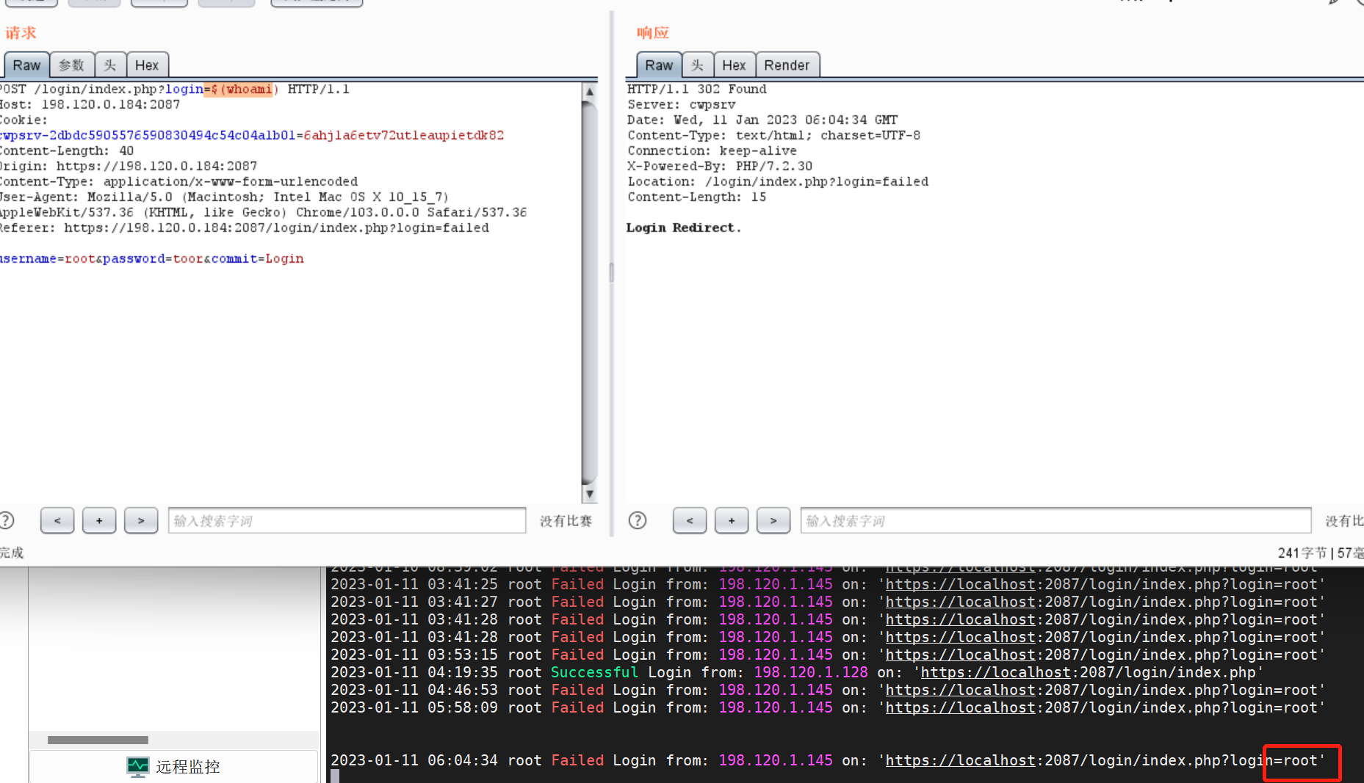Screen dimensions: 1364x783
Task: Go to next match in response search
Action: click(773, 520)
